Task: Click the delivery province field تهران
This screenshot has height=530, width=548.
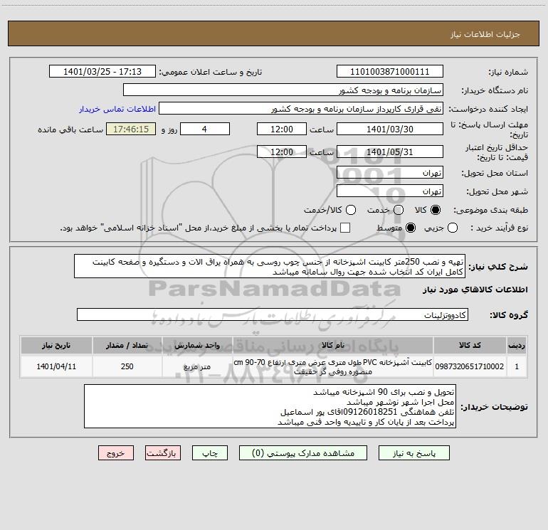Action: tap(390, 173)
